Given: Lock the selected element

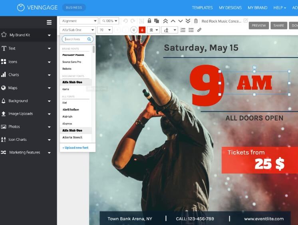Looking at the screenshot, I should [x=149, y=21].
